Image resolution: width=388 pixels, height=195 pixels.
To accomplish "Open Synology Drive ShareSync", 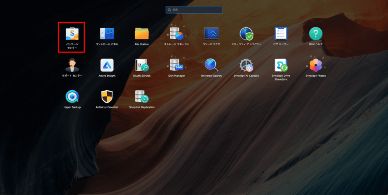I will click(281, 65).
